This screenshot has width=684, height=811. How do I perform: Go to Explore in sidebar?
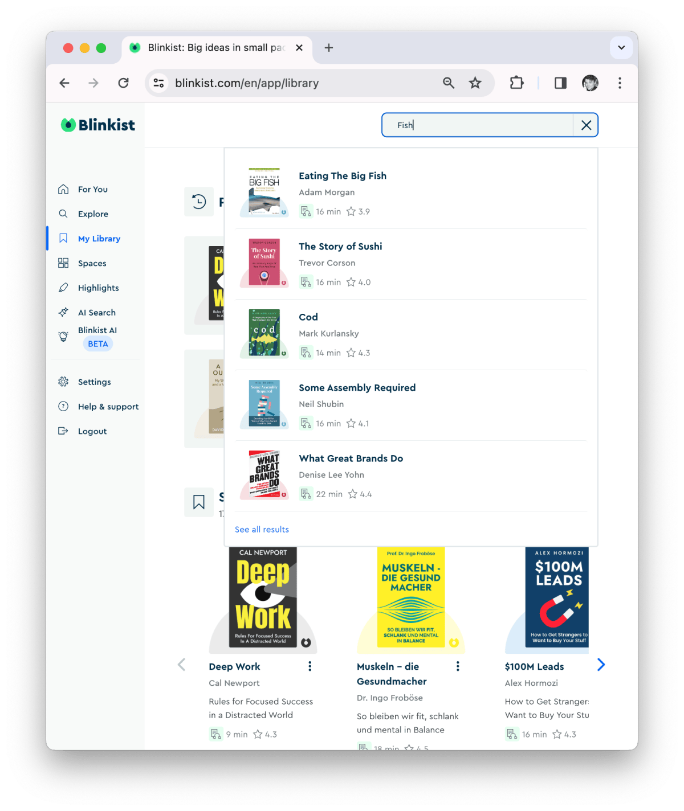(93, 214)
